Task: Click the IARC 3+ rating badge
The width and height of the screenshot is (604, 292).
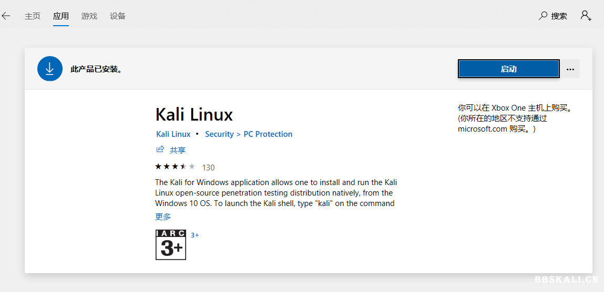Action: 171,245
